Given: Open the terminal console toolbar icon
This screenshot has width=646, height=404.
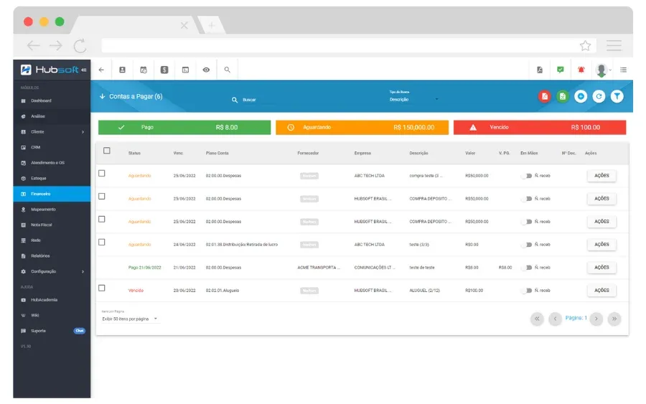Looking at the screenshot, I should point(185,70).
